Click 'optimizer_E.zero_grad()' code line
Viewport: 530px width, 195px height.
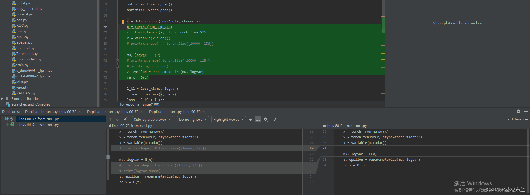(149, 4)
